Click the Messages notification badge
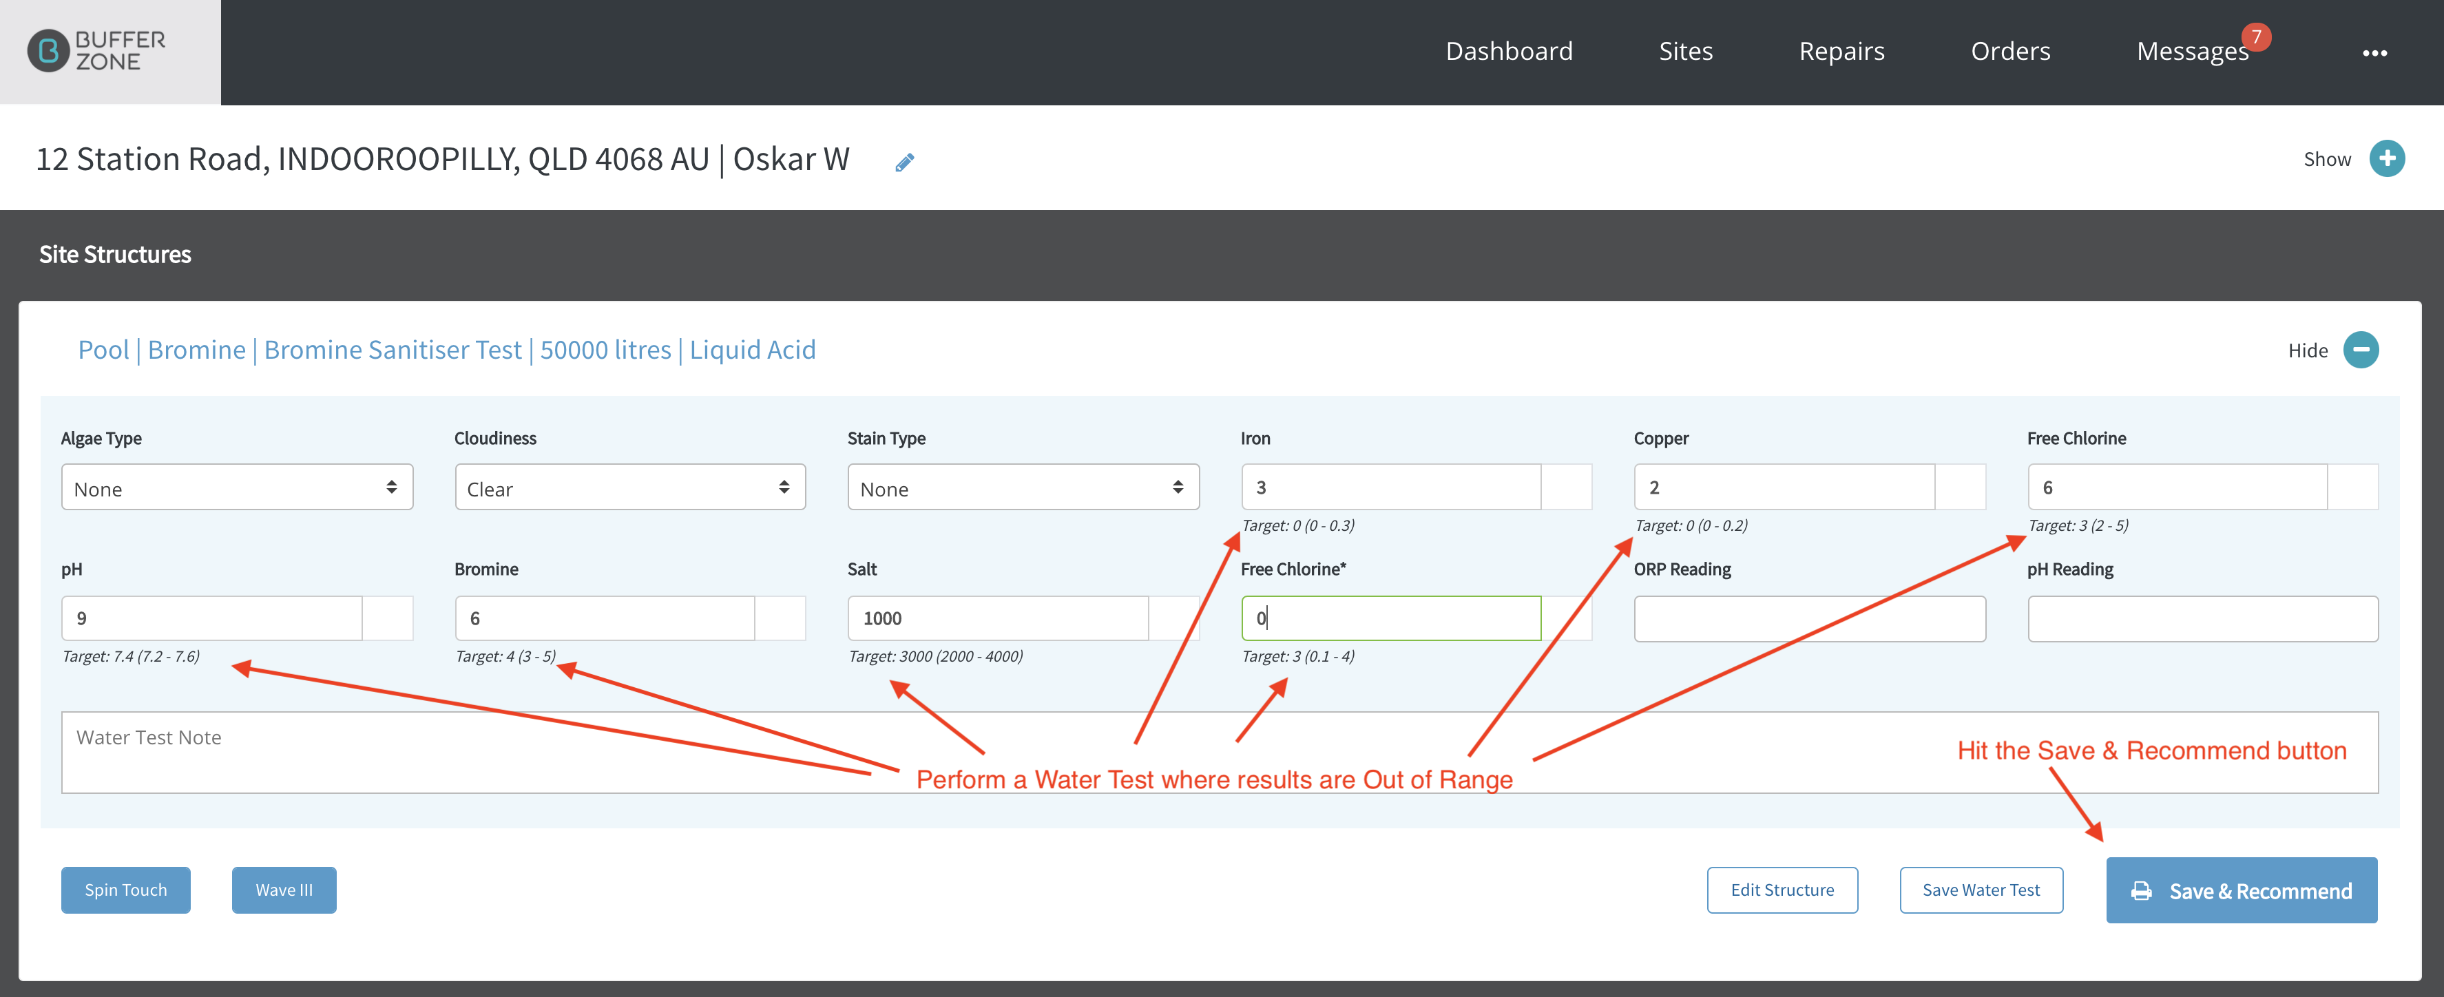 click(2256, 37)
